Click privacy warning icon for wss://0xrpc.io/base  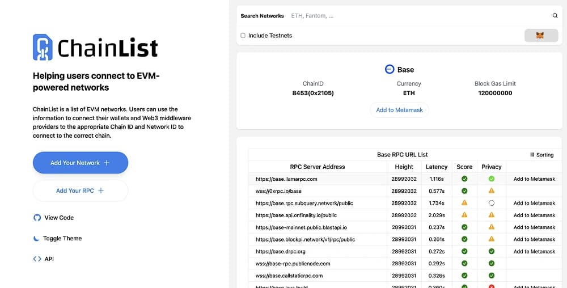click(x=492, y=190)
